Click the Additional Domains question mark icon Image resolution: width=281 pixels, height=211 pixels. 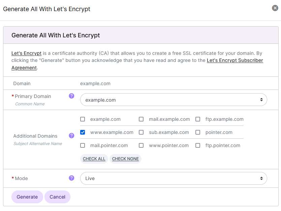click(x=71, y=136)
